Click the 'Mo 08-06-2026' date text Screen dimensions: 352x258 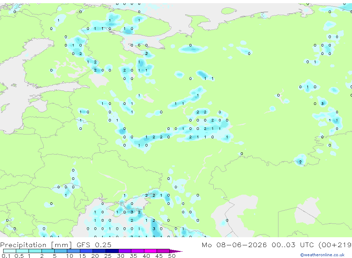[234, 245]
